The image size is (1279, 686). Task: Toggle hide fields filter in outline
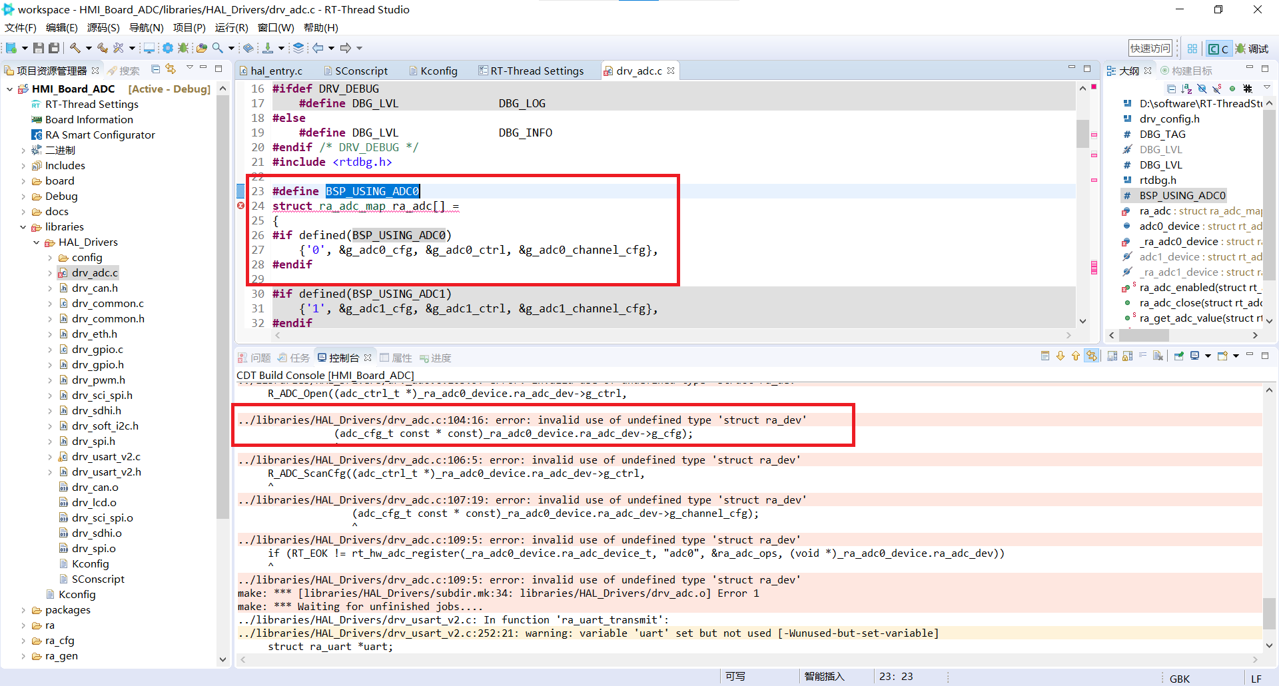[x=1202, y=89]
